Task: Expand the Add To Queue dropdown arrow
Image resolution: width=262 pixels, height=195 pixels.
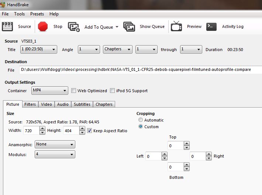Action: coord(117,27)
